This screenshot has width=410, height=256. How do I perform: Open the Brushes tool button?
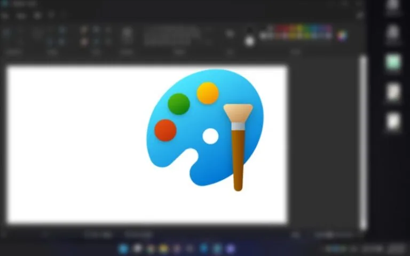[127, 35]
